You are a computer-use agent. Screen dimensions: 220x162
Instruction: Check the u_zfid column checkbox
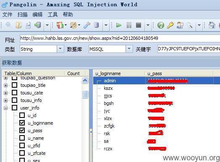(x=22, y=146)
